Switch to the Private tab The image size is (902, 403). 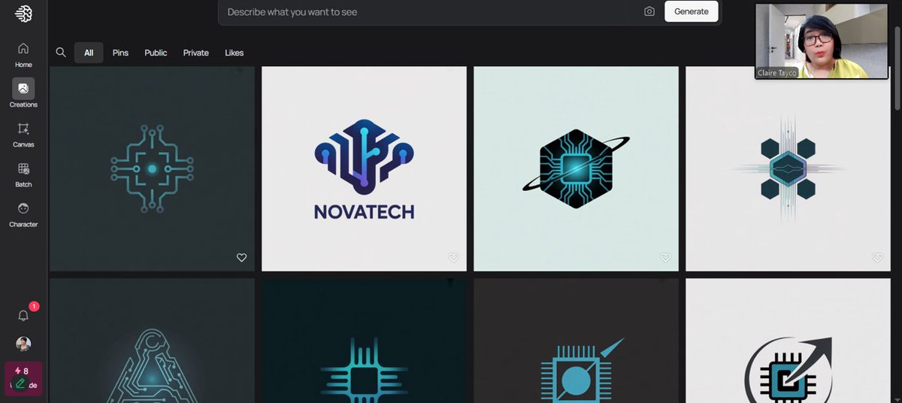(x=196, y=53)
